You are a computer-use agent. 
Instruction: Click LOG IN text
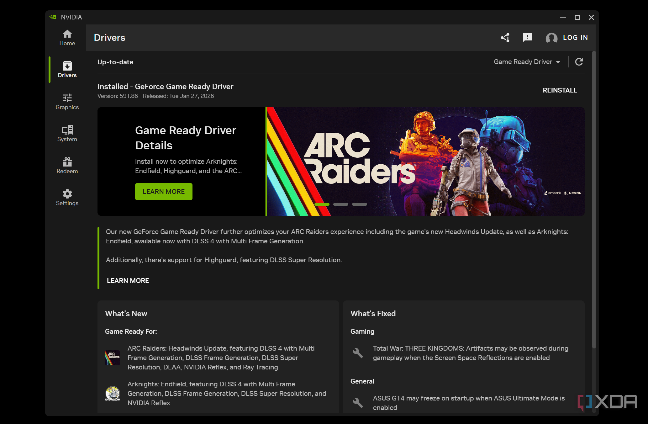click(575, 38)
